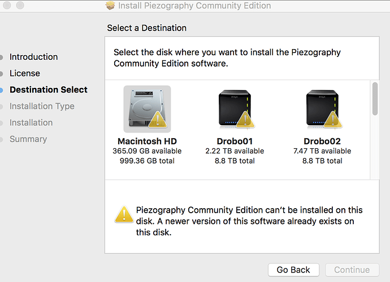Click the Go Back button

point(293,270)
